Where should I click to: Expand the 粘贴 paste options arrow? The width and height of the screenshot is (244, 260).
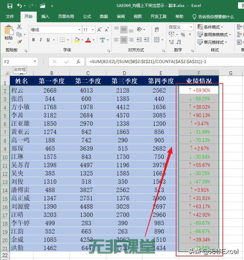point(9,43)
